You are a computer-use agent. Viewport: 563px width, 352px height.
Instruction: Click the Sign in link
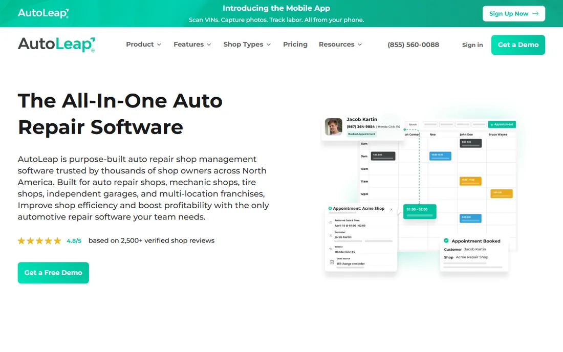pyautogui.click(x=472, y=45)
